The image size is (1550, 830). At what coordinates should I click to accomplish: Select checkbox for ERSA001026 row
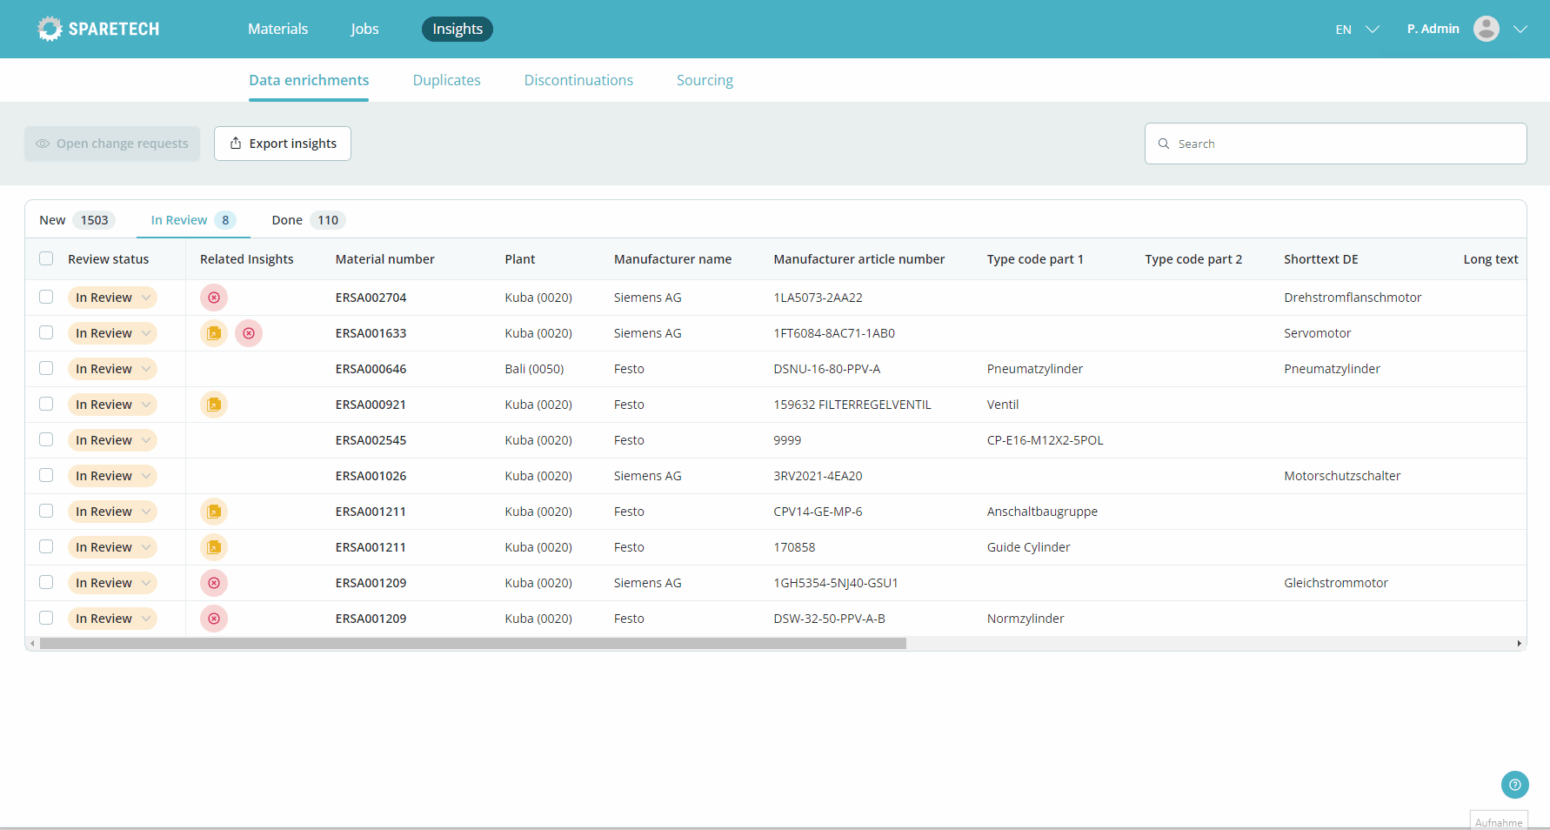click(x=46, y=475)
